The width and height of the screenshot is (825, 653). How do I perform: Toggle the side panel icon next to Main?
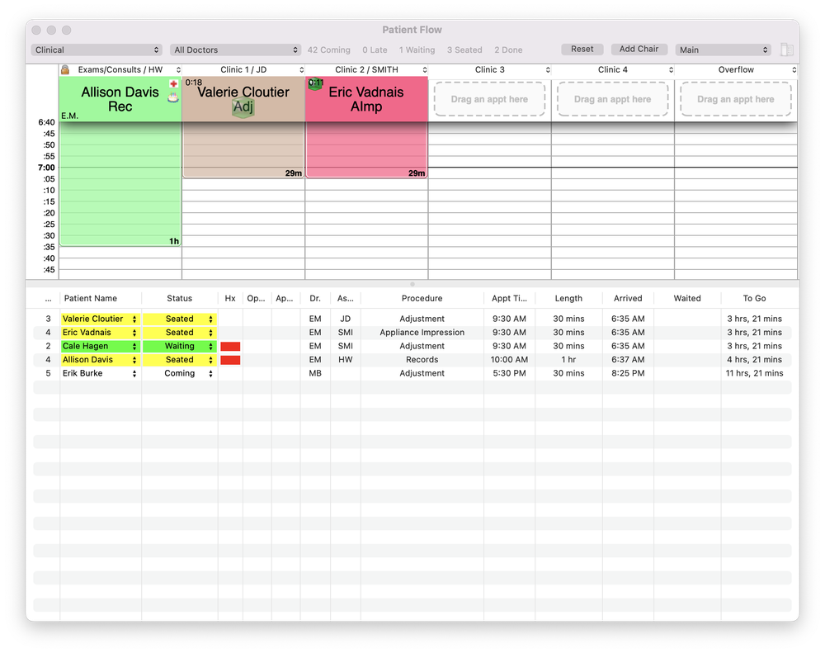coord(787,50)
